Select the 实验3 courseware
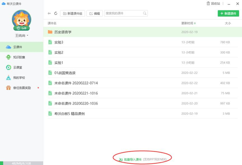The image size is (242, 165). click(142, 42)
